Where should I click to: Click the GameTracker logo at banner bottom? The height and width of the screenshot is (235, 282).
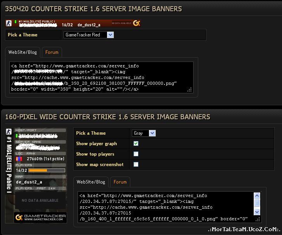(40, 218)
